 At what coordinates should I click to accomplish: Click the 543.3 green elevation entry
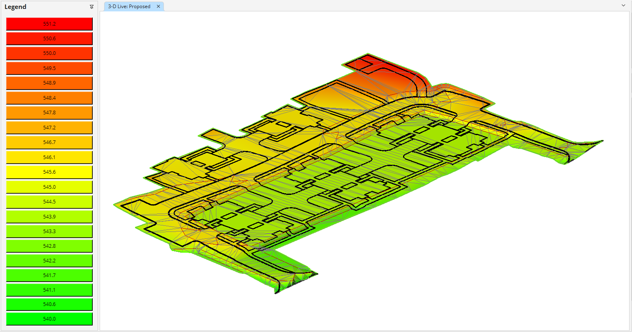point(49,231)
